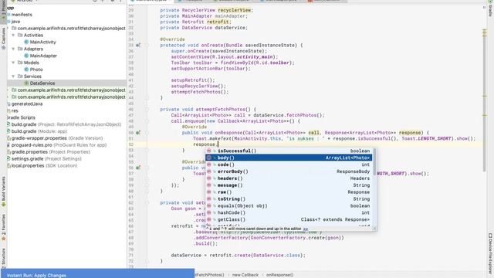Image resolution: width=494 pixels, height=278 pixels.
Task: Click the recyclerView field declaration
Action: click(235, 10)
